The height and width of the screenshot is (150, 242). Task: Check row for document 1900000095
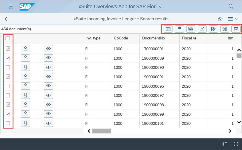coord(8,86)
